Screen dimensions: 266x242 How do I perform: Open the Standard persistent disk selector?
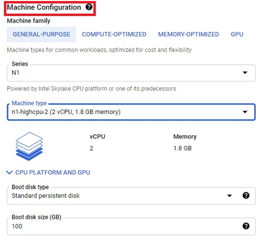[131, 196]
